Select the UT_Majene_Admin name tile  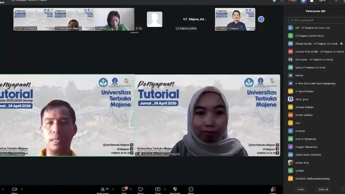pyautogui.click(x=195, y=19)
